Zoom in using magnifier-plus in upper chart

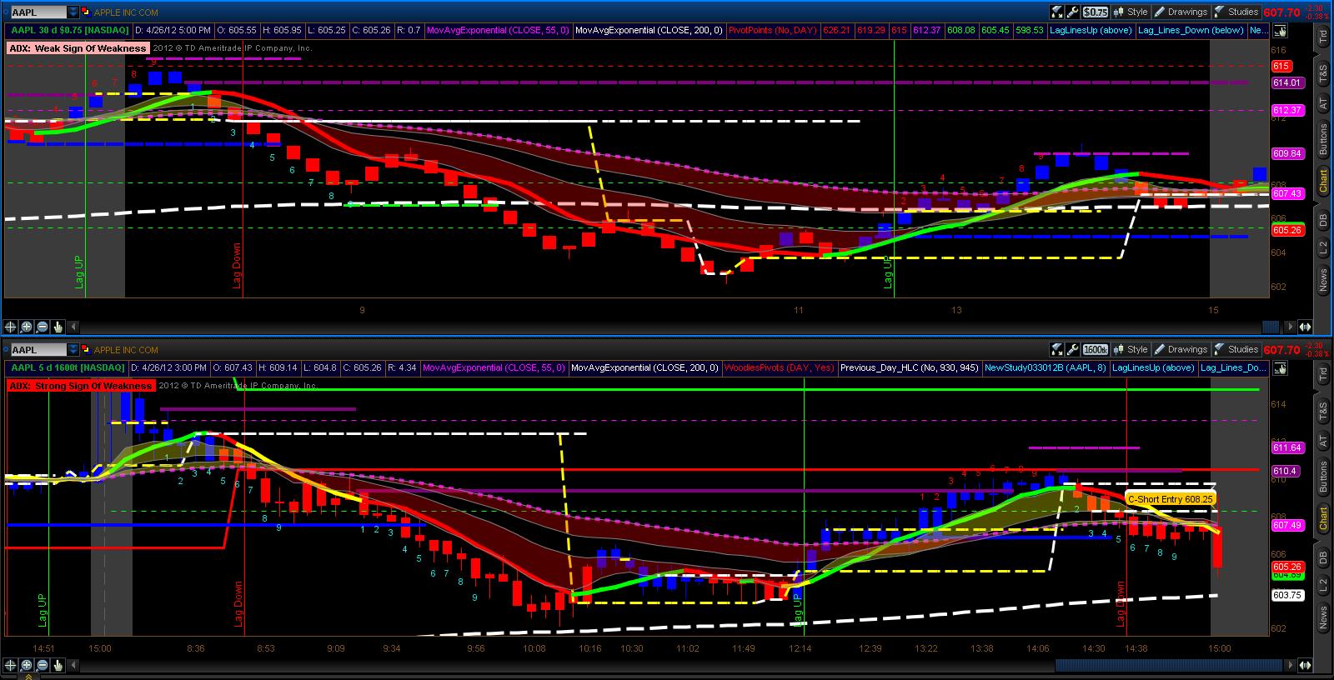pos(26,327)
